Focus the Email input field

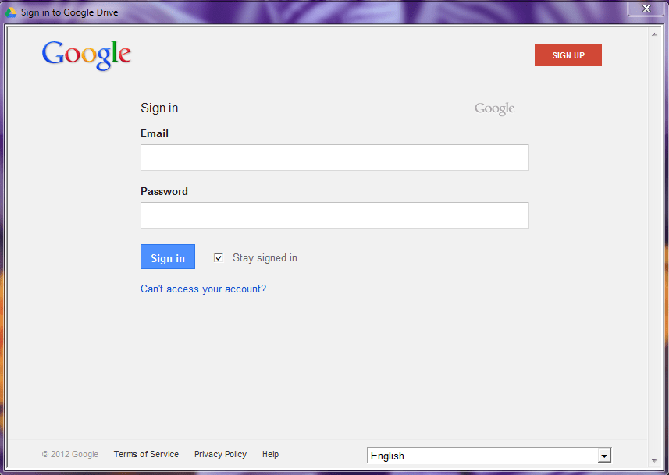(x=334, y=158)
